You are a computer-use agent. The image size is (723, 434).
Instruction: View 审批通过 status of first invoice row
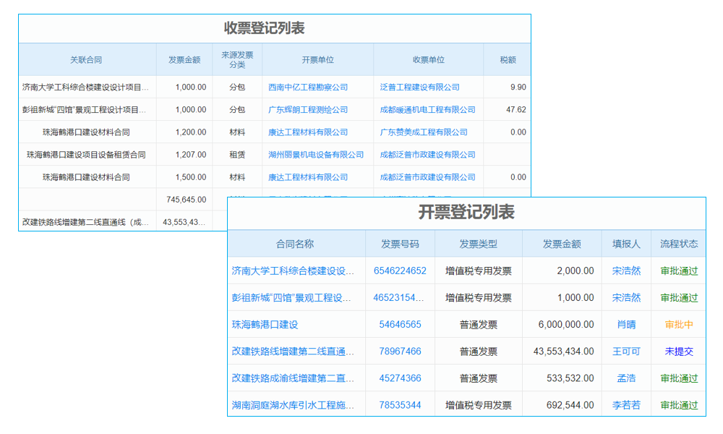678,271
